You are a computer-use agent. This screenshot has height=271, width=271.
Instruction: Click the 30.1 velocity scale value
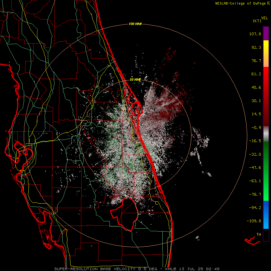256,101
